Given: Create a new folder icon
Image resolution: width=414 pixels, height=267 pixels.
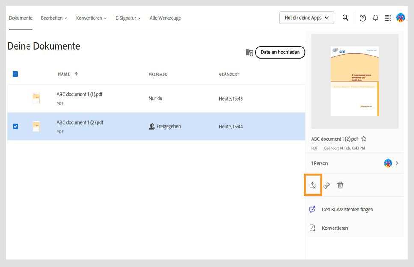Looking at the screenshot, I should pos(249,53).
